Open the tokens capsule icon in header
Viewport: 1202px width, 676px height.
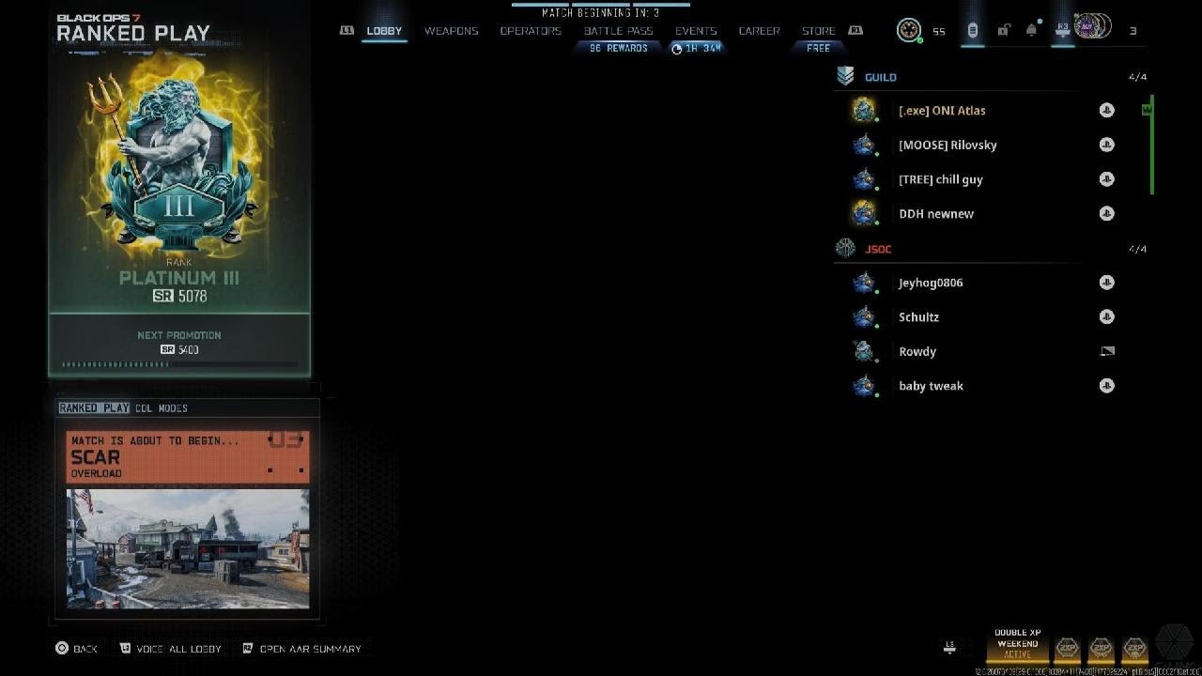pyautogui.click(x=972, y=30)
